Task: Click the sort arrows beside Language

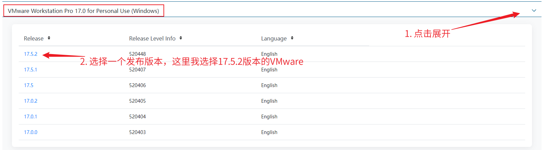Action: point(292,38)
